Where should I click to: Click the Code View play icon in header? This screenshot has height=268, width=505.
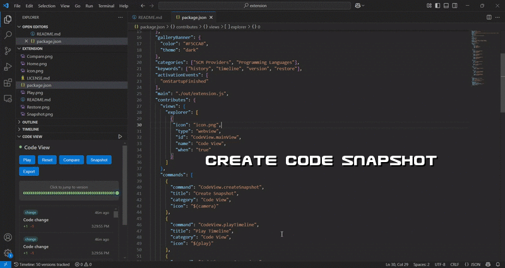[x=120, y=136]
